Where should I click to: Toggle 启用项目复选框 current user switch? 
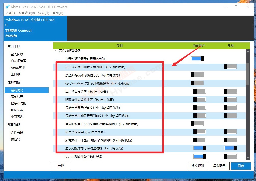pos(200,91)
